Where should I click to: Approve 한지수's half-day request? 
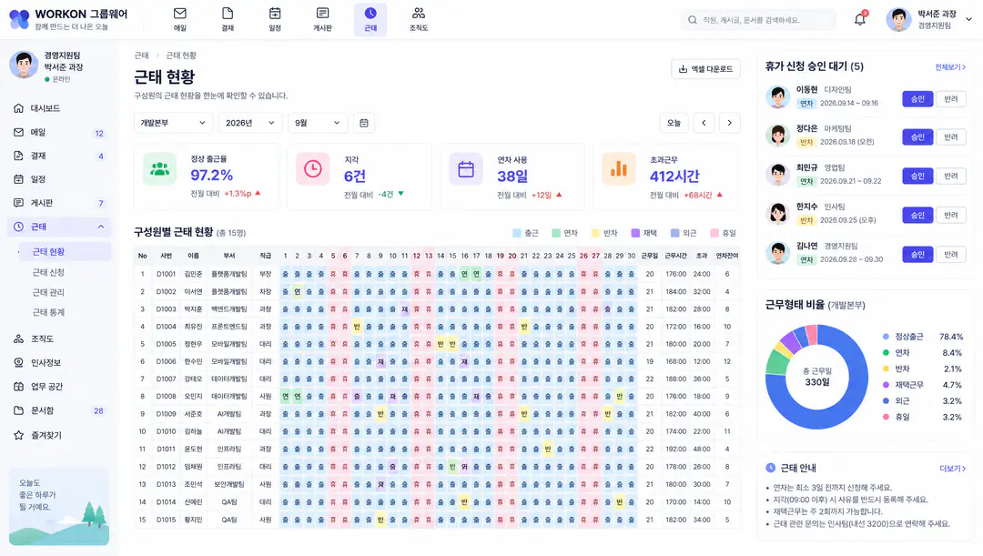click(x=917, y=215)
